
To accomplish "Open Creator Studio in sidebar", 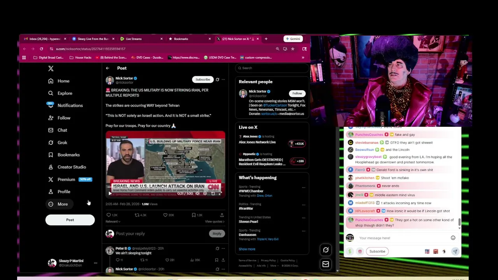I will pos(67,167).
